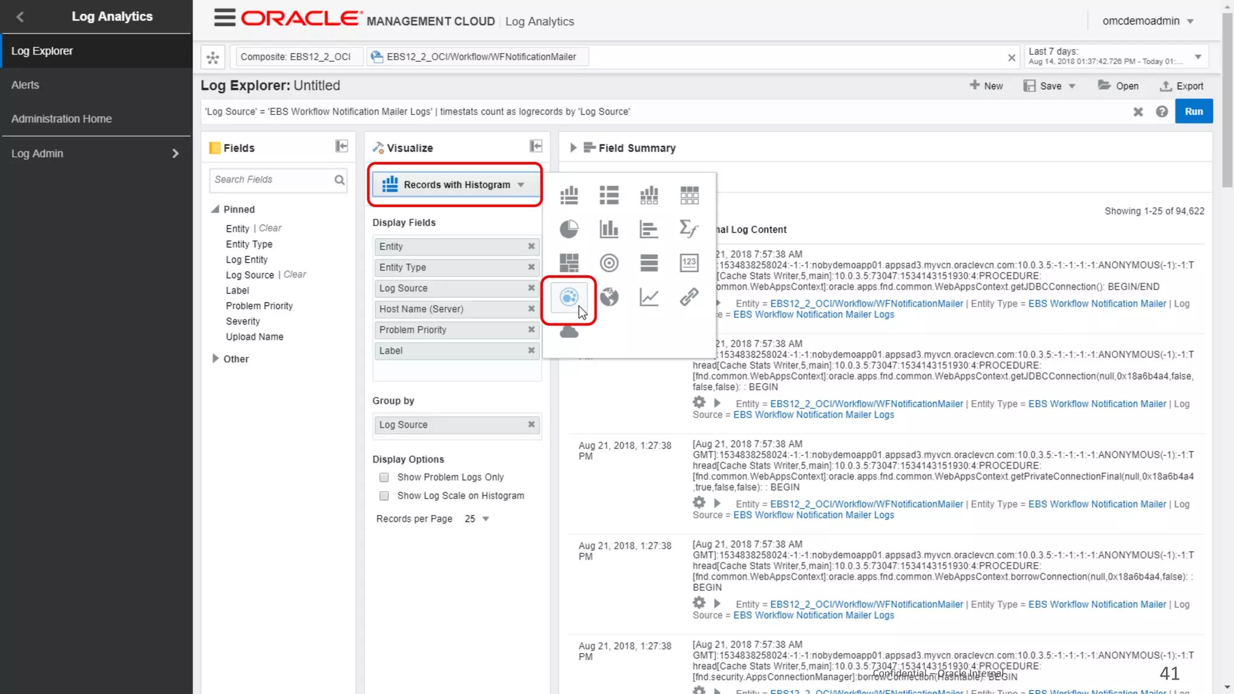Go to Log Explorer in sidebar
Screen dimensions: 1234x694
tap(96, 51)
